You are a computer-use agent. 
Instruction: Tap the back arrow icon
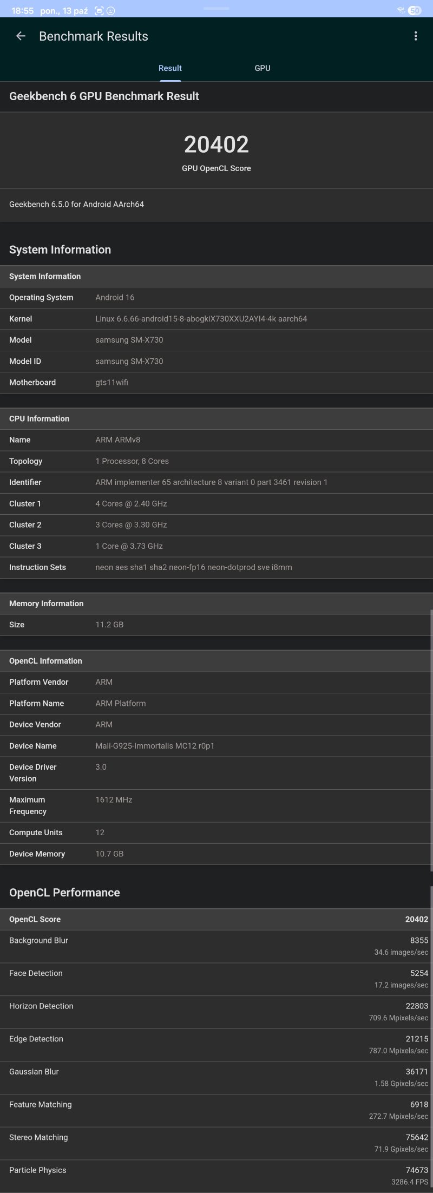tap(21, 36)
